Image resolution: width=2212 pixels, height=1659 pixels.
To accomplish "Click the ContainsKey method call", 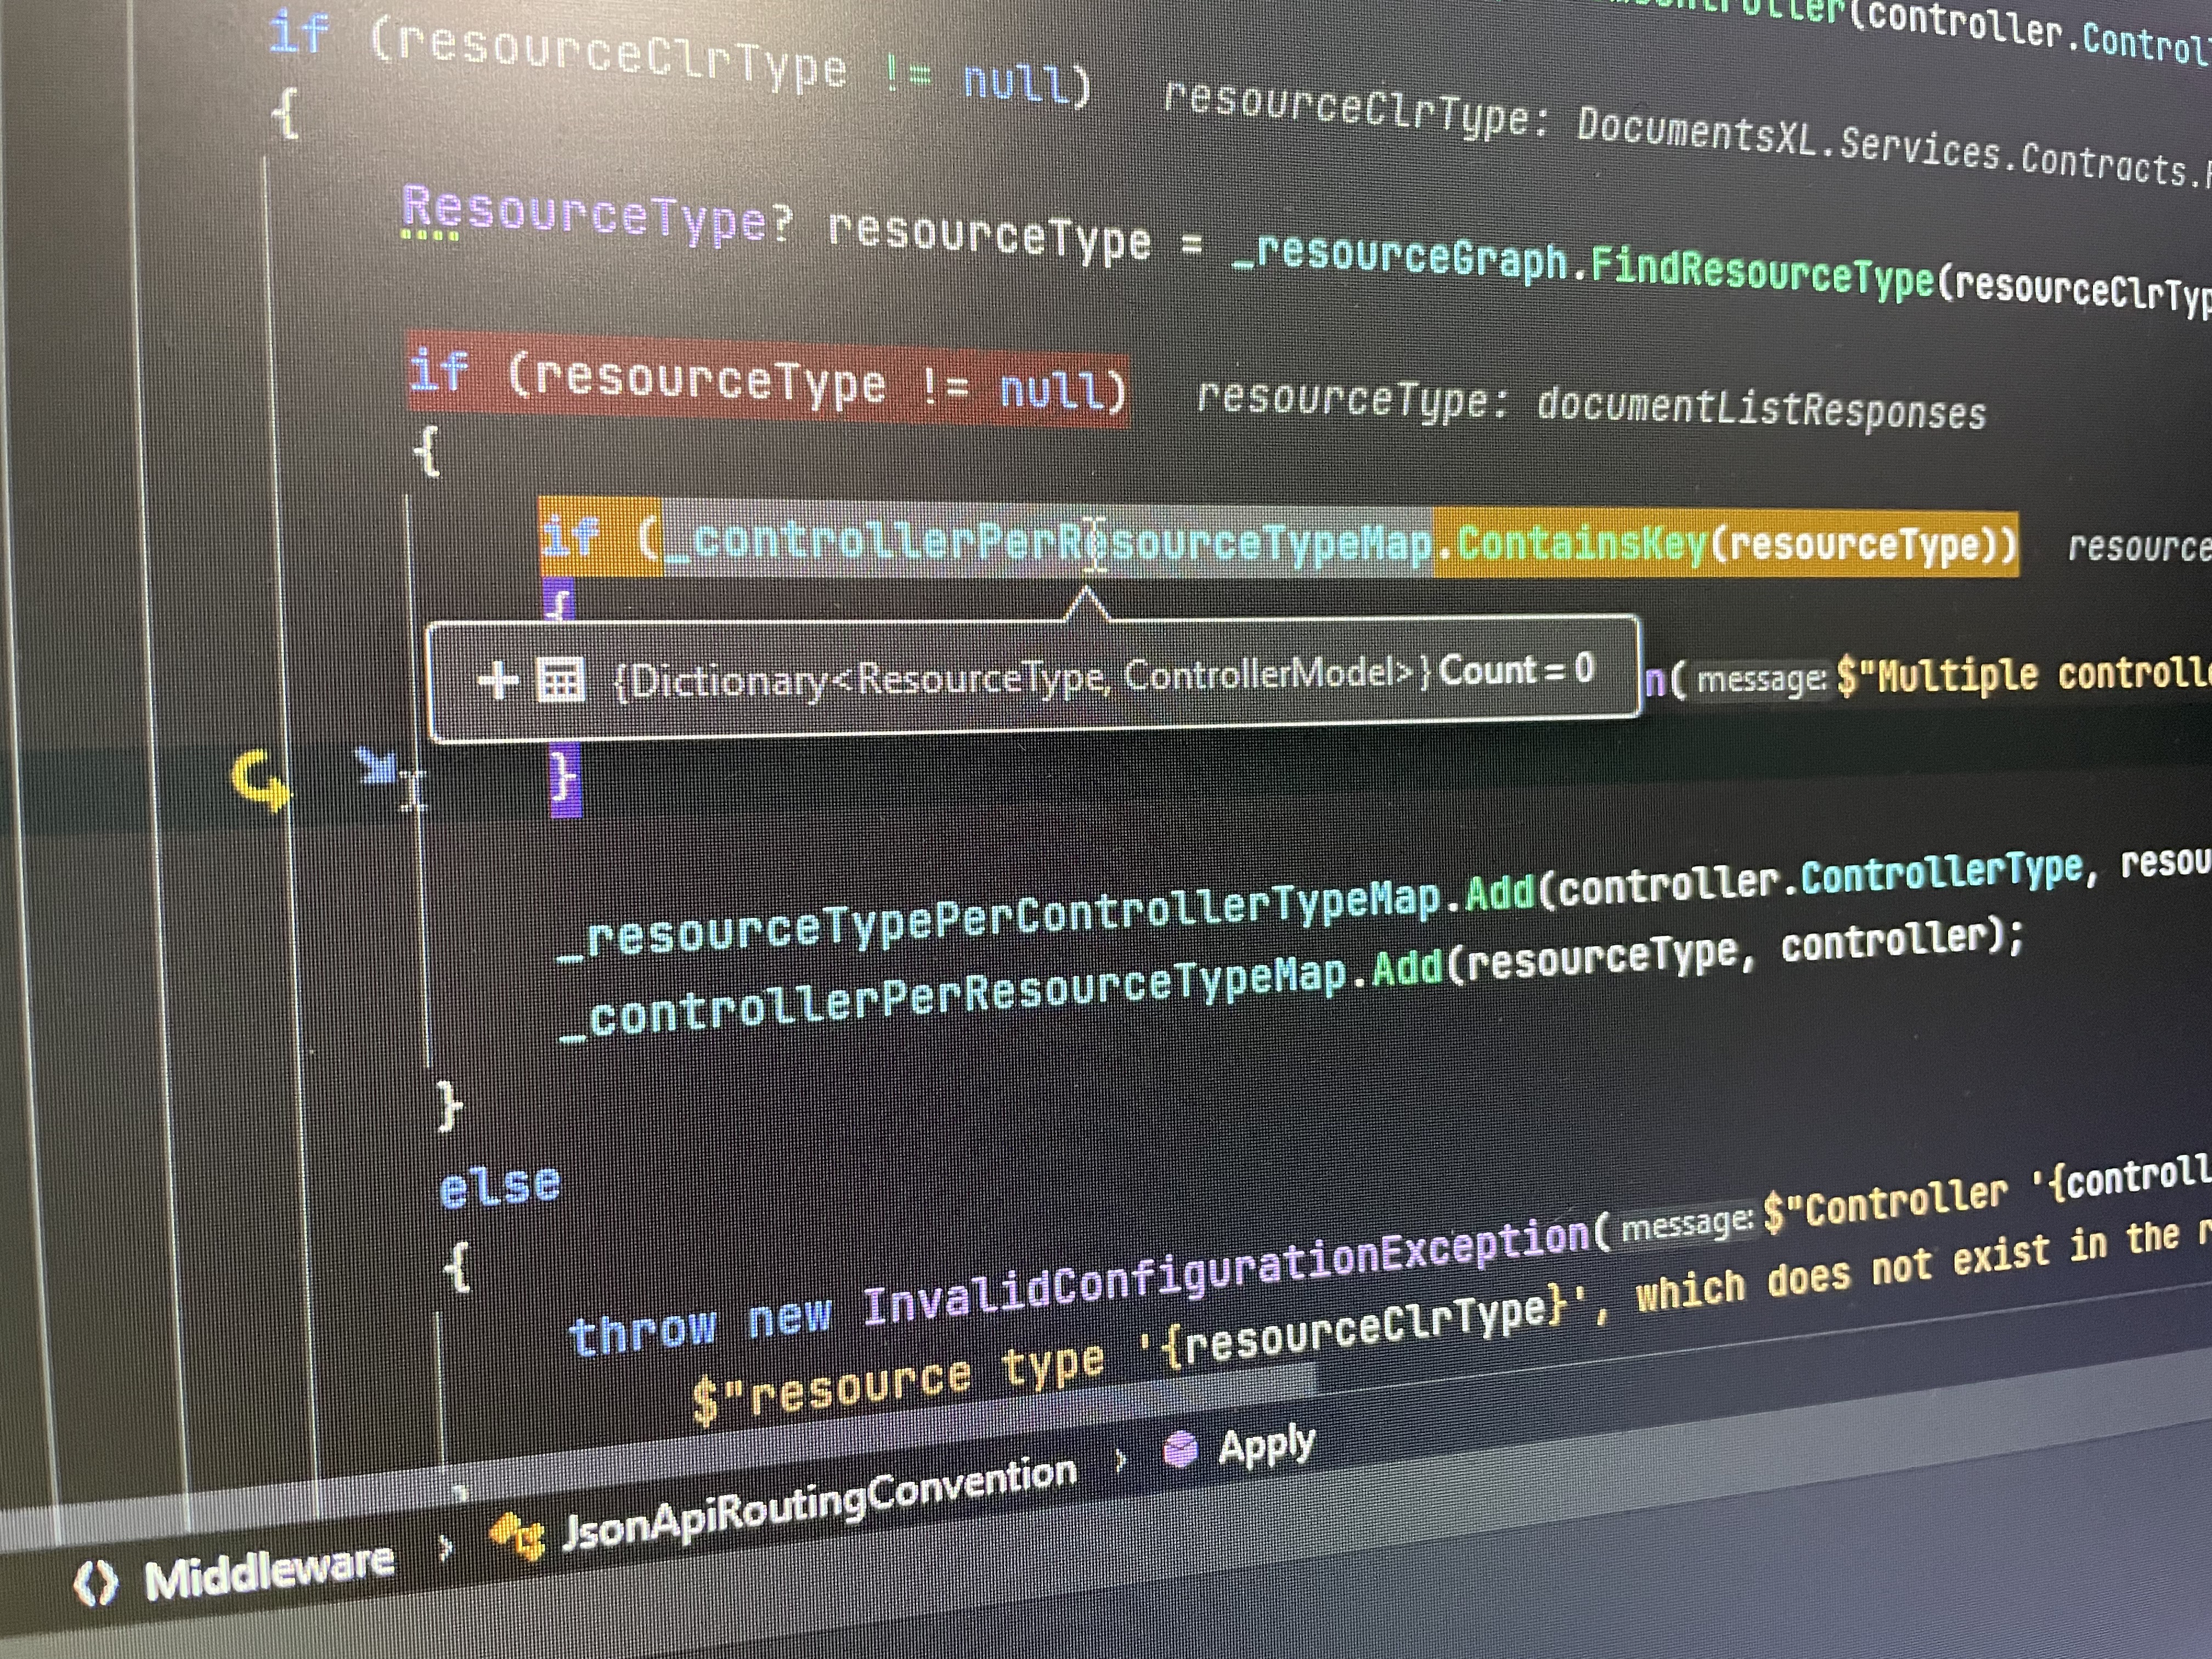I will [1580, 544].
